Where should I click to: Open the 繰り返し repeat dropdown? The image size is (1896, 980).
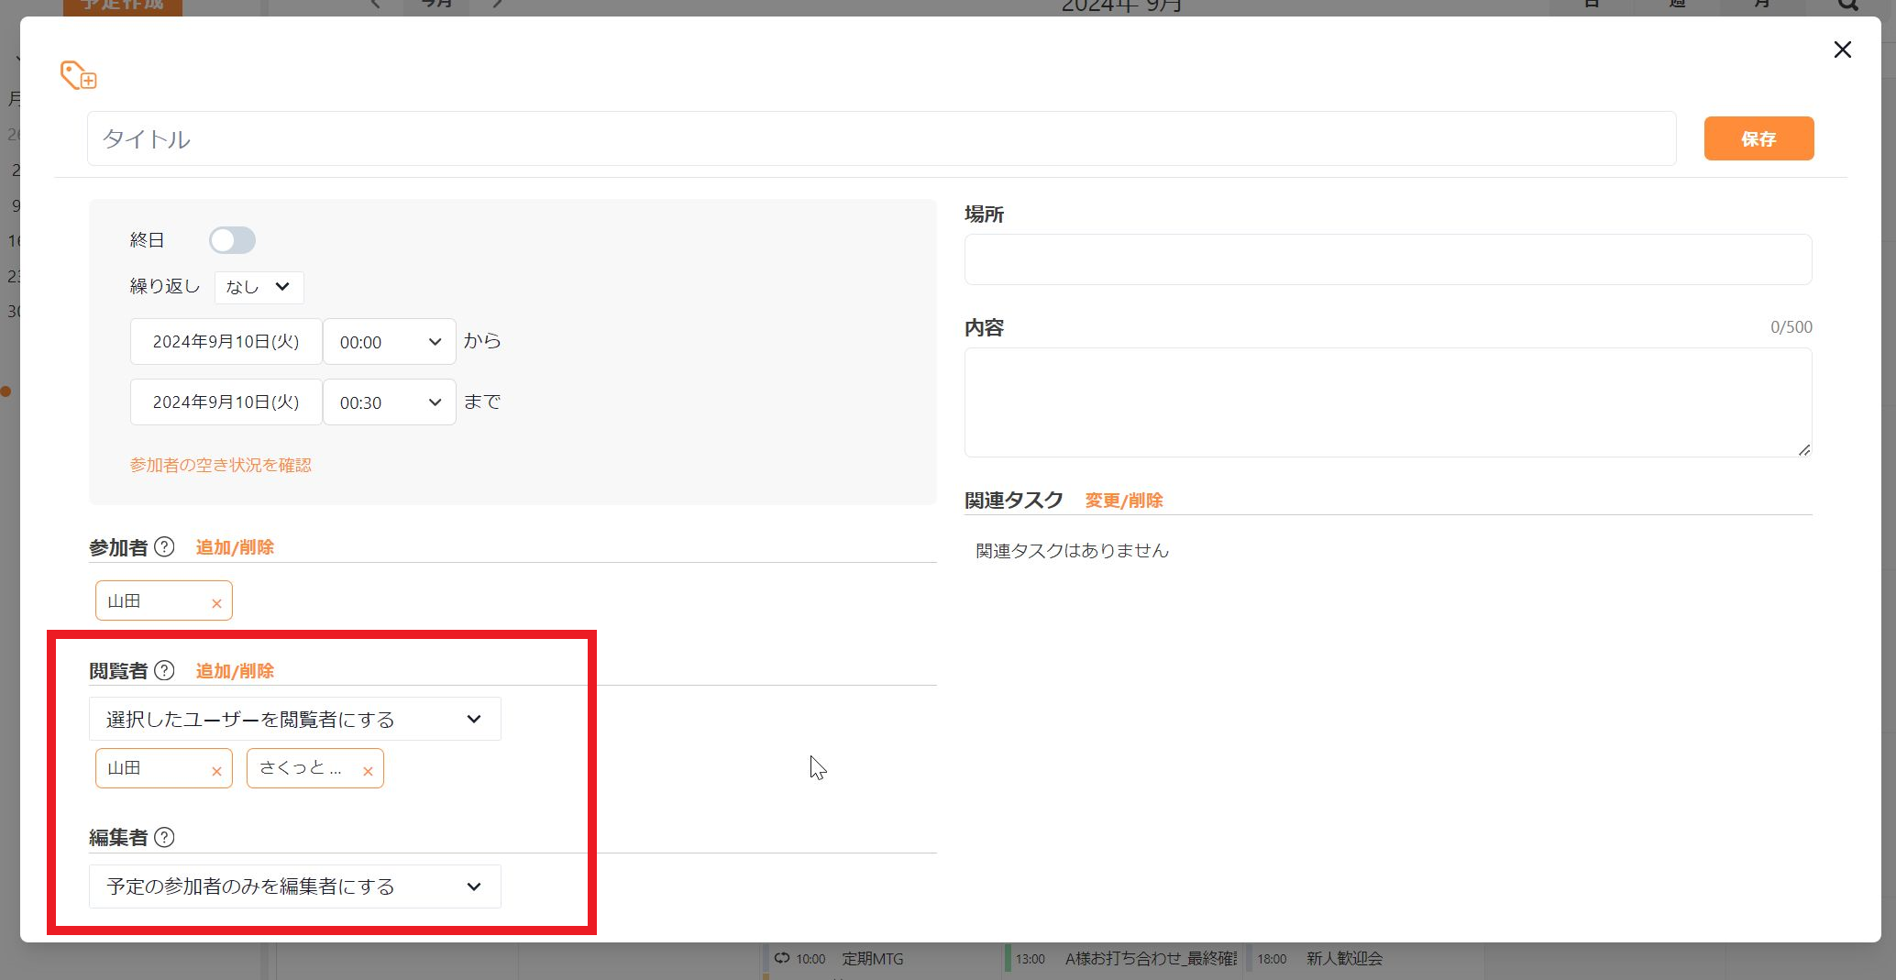(x=258, y=287)
